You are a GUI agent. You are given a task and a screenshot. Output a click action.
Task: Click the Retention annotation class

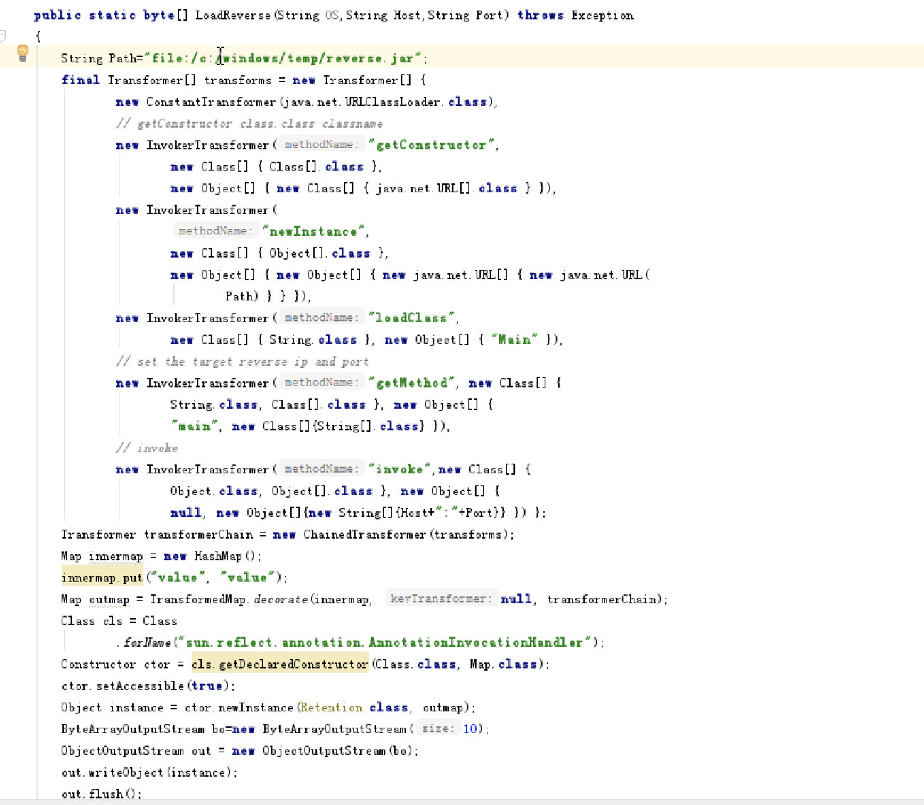[x=330, y=708]
